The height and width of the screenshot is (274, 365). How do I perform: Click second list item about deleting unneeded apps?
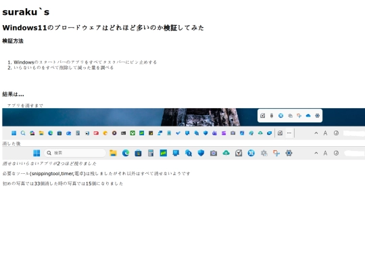pos(64,68)
